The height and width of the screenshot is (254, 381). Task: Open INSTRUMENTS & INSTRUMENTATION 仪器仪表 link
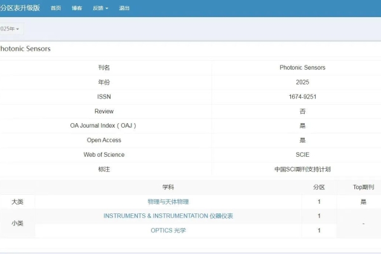(168, 216)
